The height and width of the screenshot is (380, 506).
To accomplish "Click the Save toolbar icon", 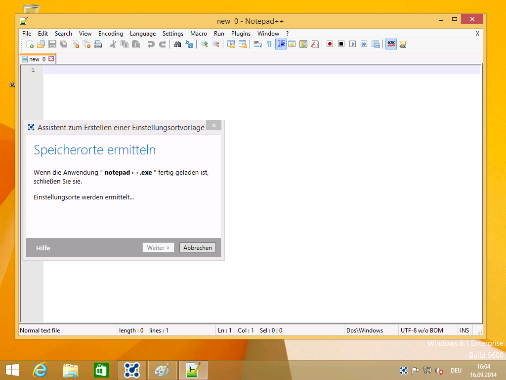I will point(52,44).
